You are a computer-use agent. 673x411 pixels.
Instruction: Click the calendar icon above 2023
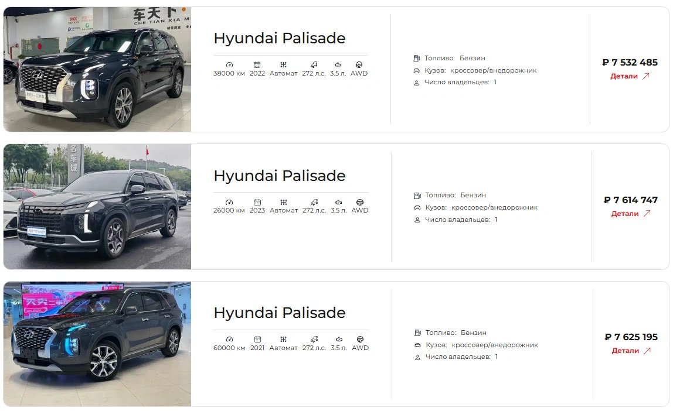pos(257,203)
